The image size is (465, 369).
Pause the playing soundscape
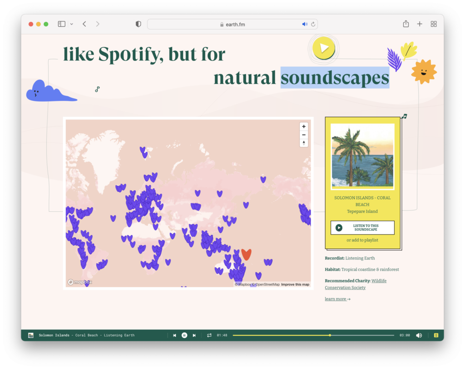(x=184, y=335)
